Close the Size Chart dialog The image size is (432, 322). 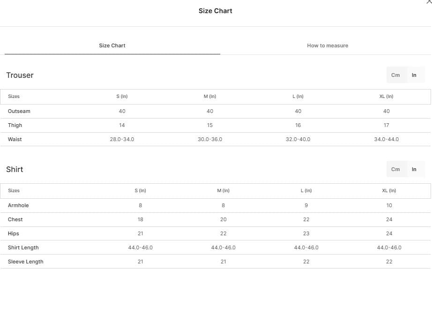[x=429, y=2]
